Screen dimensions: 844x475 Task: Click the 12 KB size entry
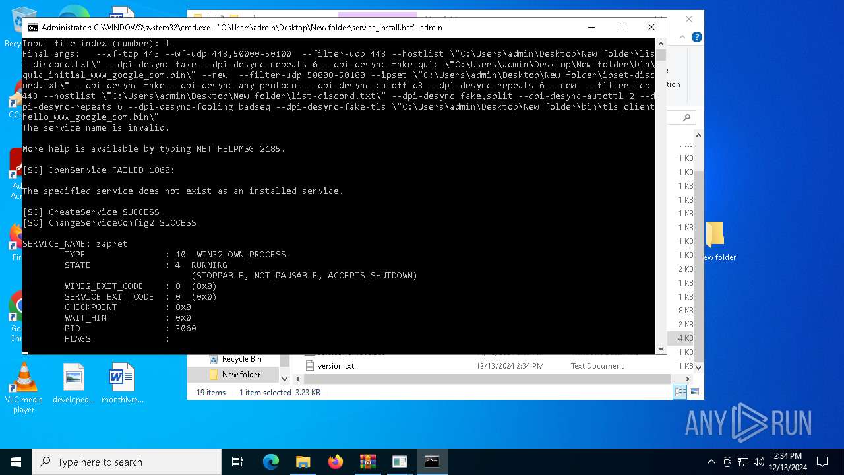(684, 269)
